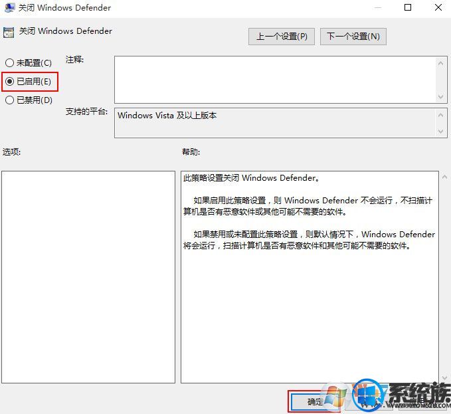This screenshot has height=414, width=451.
Task: Click 支持的平台 box scroll up arrow
Action: 440,115
